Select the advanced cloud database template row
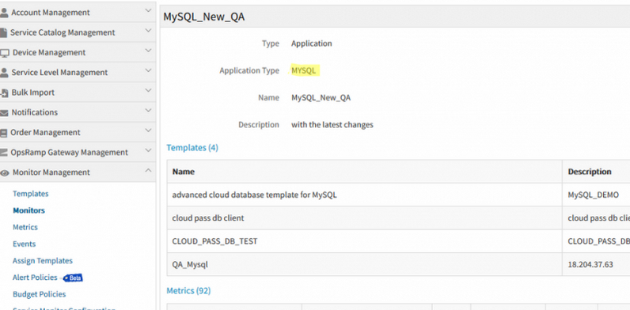 pos(398,195)
